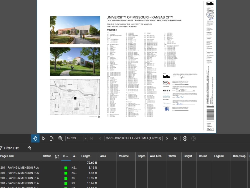This screenshot has width=250, height=188.
Task: Sort by Page Label column
Action: pos(20,156)
